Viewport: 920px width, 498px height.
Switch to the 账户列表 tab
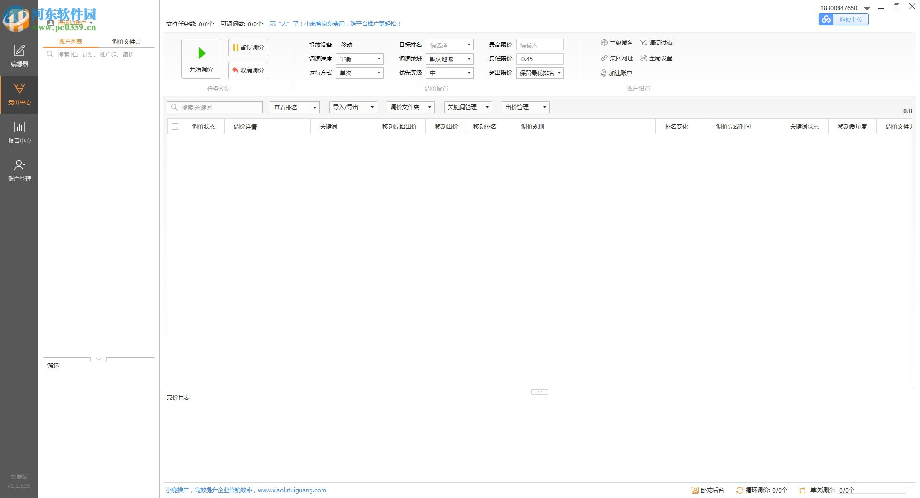pos(71,42)
